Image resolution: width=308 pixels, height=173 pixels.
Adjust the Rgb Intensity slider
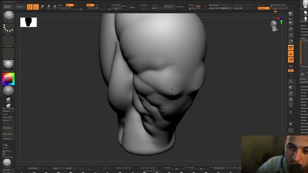coord(70,8)
